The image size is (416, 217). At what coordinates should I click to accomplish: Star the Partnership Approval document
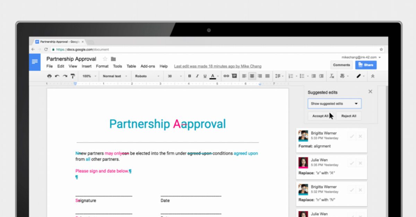105,59
